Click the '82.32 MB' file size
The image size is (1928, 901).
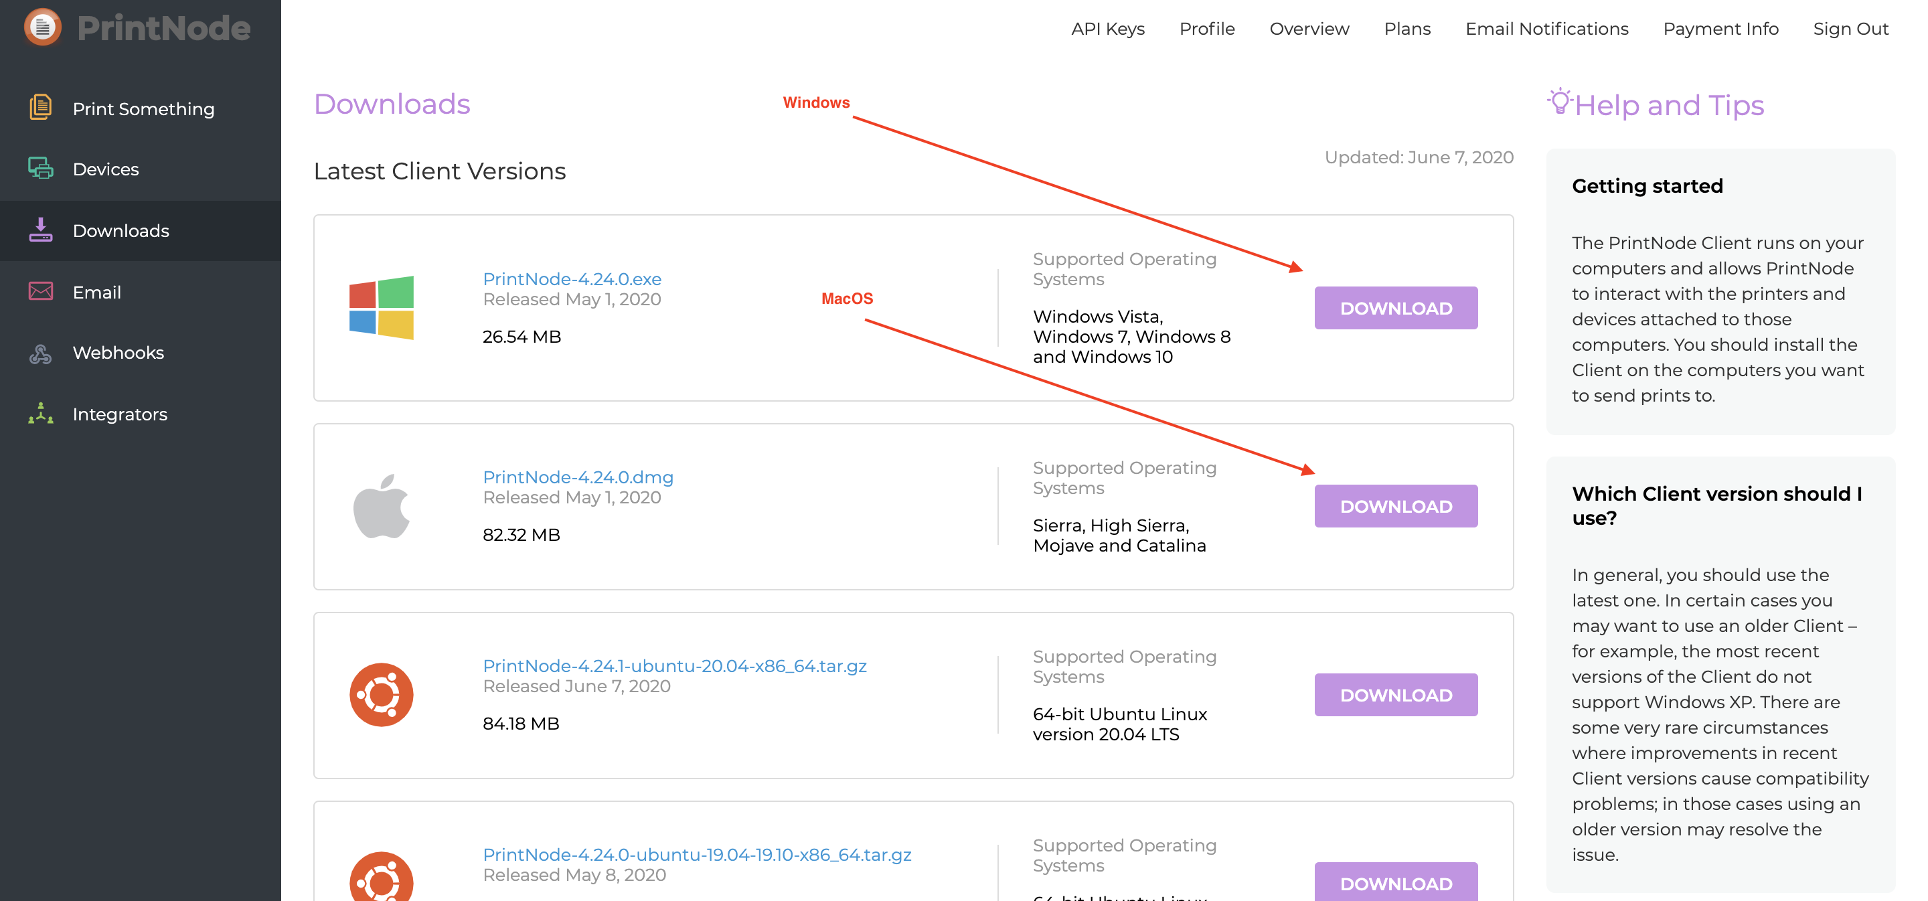[x=521, y=534]
